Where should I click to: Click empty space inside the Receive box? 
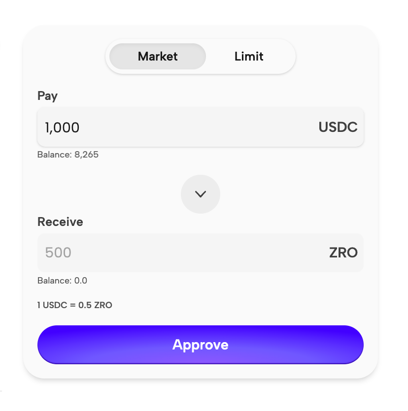click(x=197, y=253)
